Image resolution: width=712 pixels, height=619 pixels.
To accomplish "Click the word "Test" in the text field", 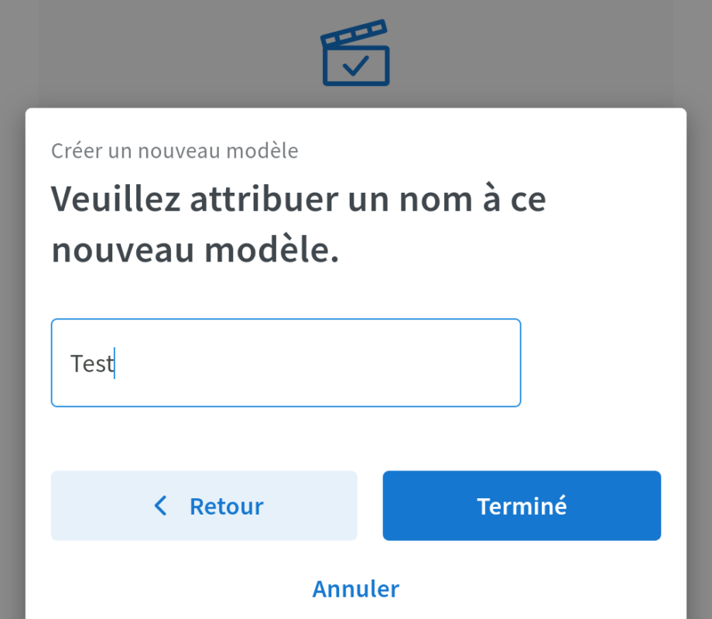I will point(91,364).
